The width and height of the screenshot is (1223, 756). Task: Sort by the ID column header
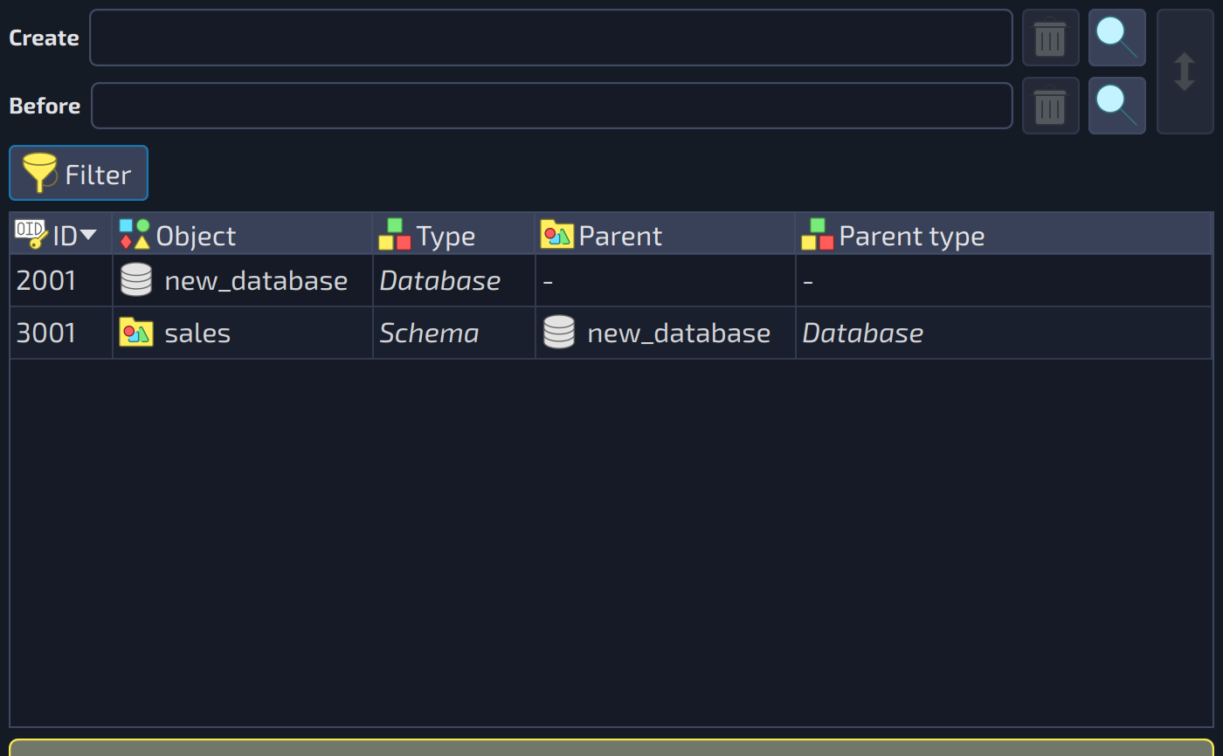coord(61,235)
